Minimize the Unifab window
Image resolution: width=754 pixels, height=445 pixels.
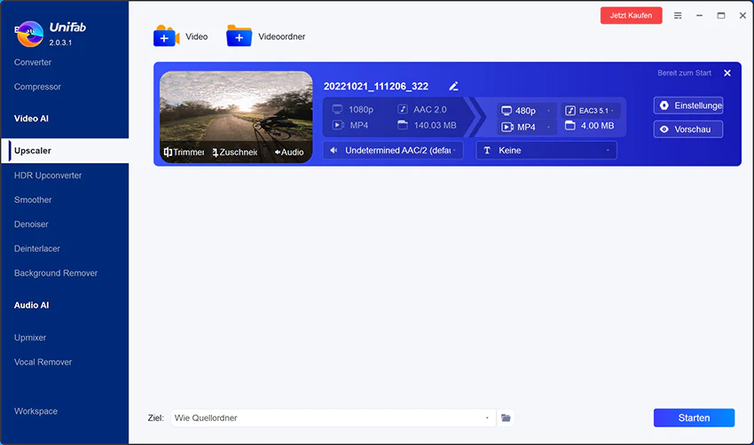tap(699, 15)
